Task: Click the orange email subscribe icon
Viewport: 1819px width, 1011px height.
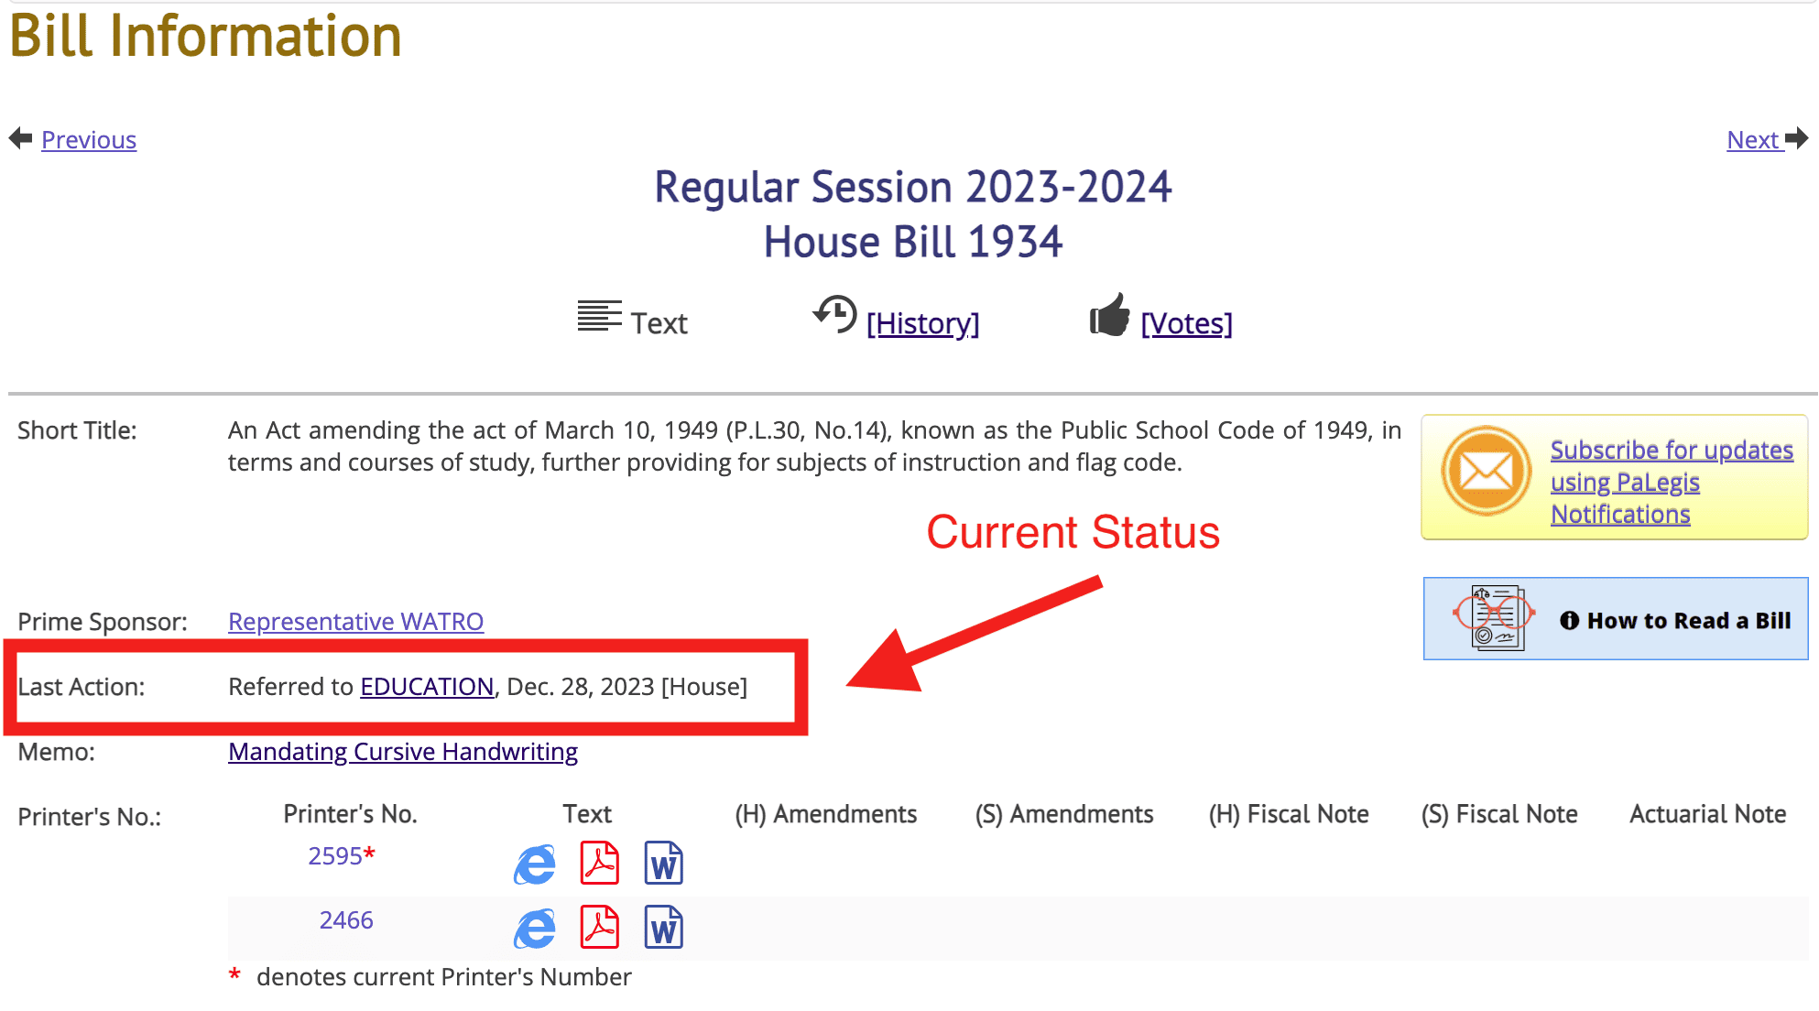Action: pos(1486,472)
